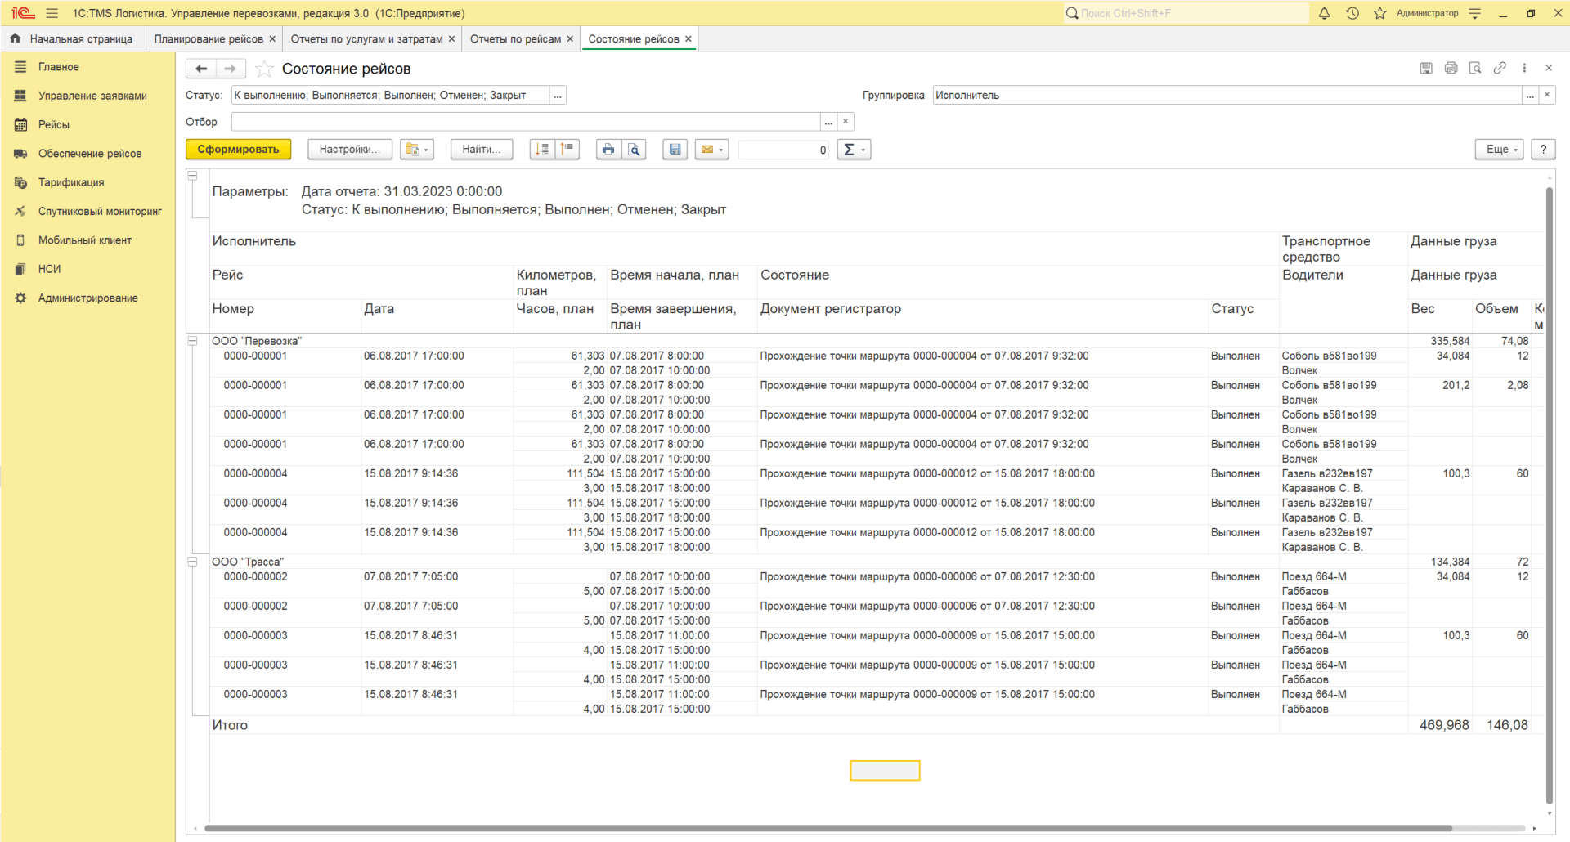Click the notifications bell icon
Image resolution: width=1570 pixels, height=842 pixels.
pos(1324,13)
